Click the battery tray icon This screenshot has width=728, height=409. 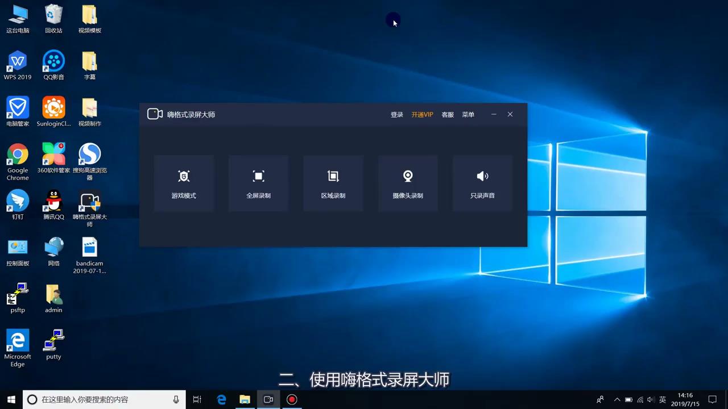point(628,399)
